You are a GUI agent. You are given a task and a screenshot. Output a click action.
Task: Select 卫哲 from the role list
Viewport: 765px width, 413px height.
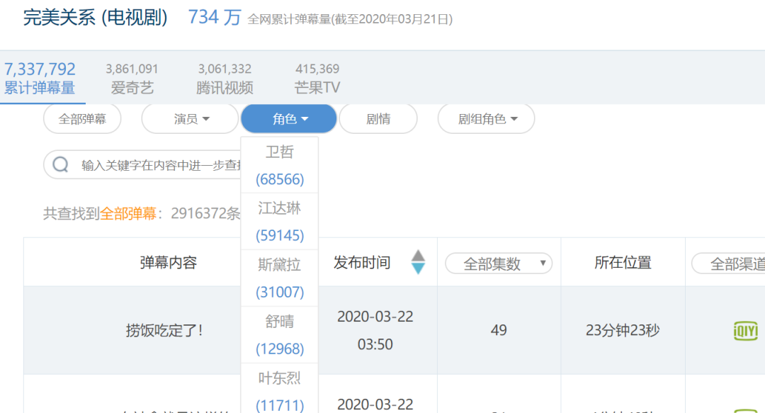coord(280,165)
